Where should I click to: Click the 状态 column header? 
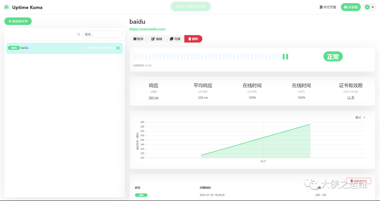click(x=138, y=188)
